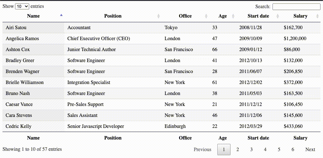Select the last page, page 6
The image size is (323, 158).
point(293,150)
